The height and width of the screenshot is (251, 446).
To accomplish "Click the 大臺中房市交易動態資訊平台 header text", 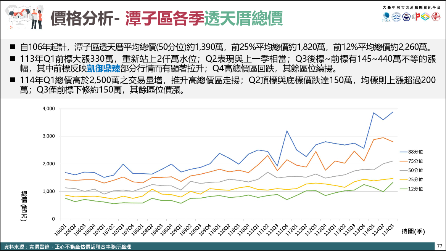I will tap(411, 7).
